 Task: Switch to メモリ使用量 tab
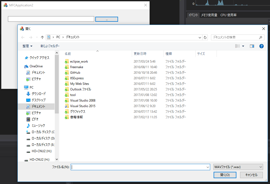[209, 15]
